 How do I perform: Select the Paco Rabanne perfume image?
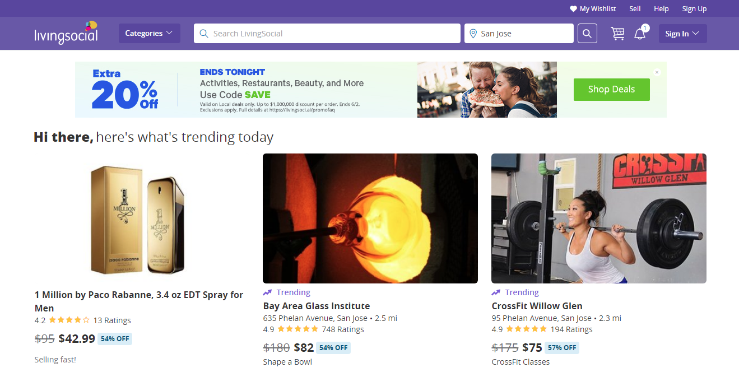coord(138,218)
